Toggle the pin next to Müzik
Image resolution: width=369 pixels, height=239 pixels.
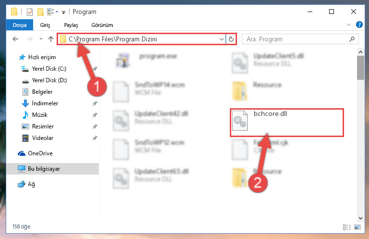(95, 115)
